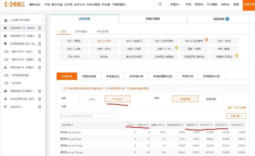The height and width of the screenshot is (156, 255).
Task: Click the RDS database icon in sidebar
Action: tap(5, 44)
